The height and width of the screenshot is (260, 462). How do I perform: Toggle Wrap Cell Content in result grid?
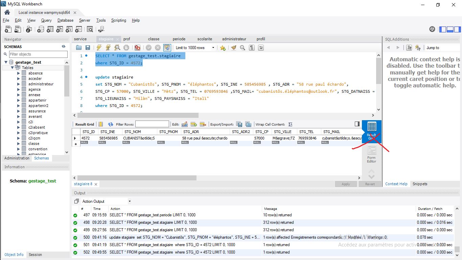291,124
